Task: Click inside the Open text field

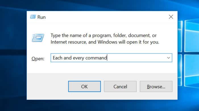Action: pyautogui.click(x=111, y=58)
